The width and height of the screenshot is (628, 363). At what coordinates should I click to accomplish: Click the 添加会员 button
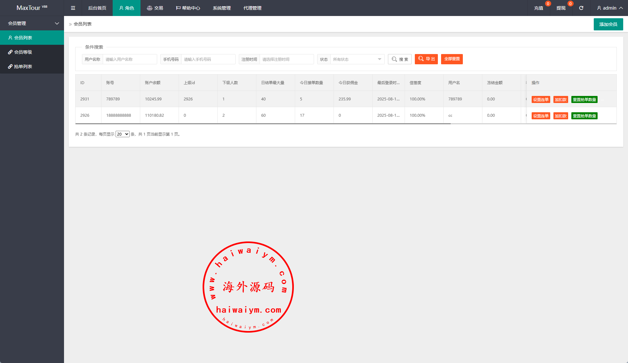pos(608,24)
